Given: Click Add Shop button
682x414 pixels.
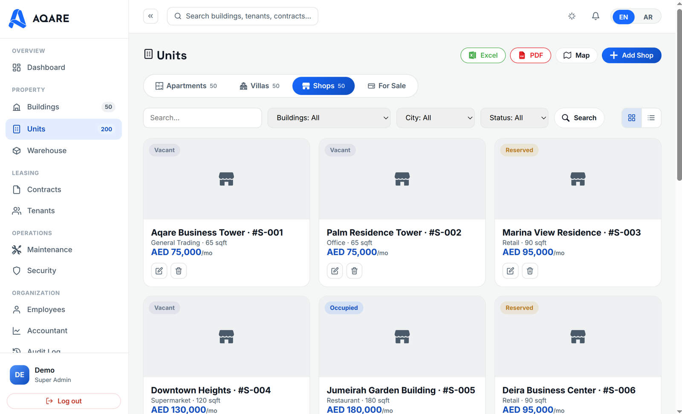Looking at the screenshot, I should click(x=632, y=55).
